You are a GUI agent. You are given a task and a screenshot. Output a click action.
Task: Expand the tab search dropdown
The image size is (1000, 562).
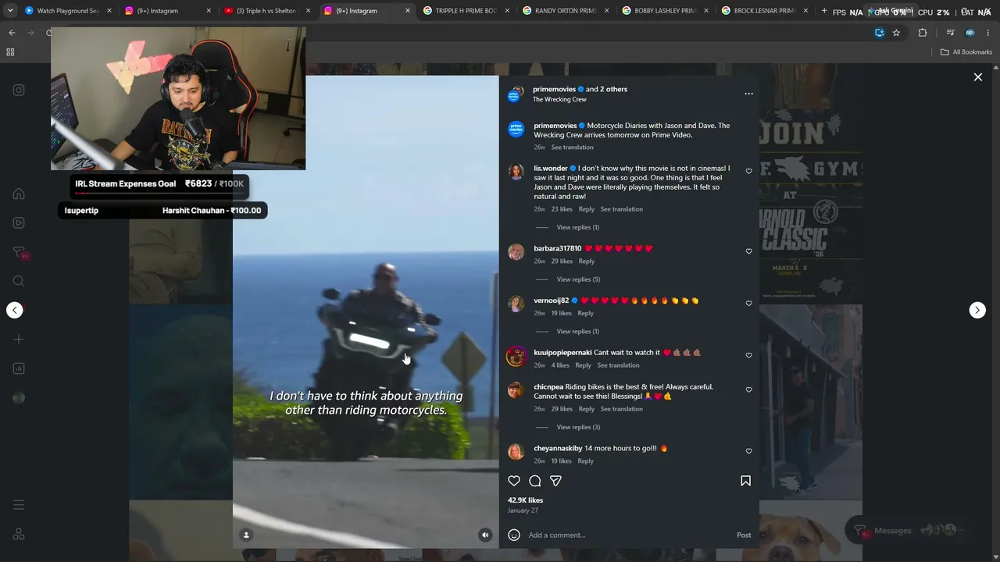[10, 11]
